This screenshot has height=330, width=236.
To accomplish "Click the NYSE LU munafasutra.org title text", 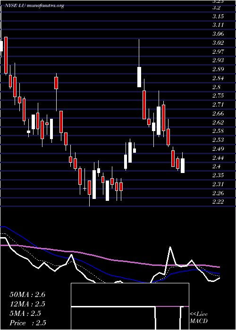I will [34, 6].
